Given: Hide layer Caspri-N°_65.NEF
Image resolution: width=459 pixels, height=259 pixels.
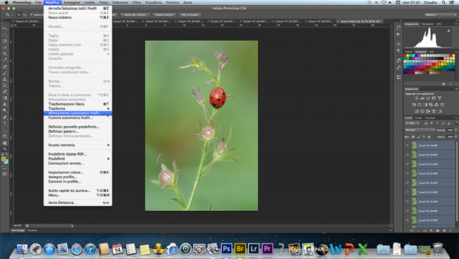Looking at the screenshot, I should (407, 202).
